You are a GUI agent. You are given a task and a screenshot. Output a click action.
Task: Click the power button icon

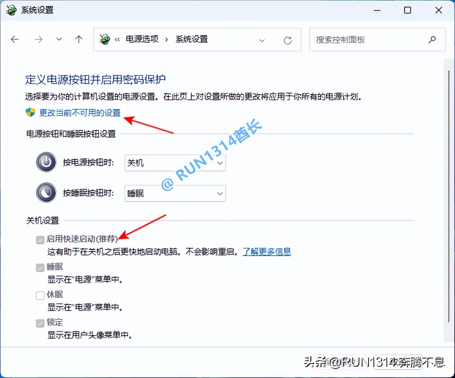(x=46, y=162)
